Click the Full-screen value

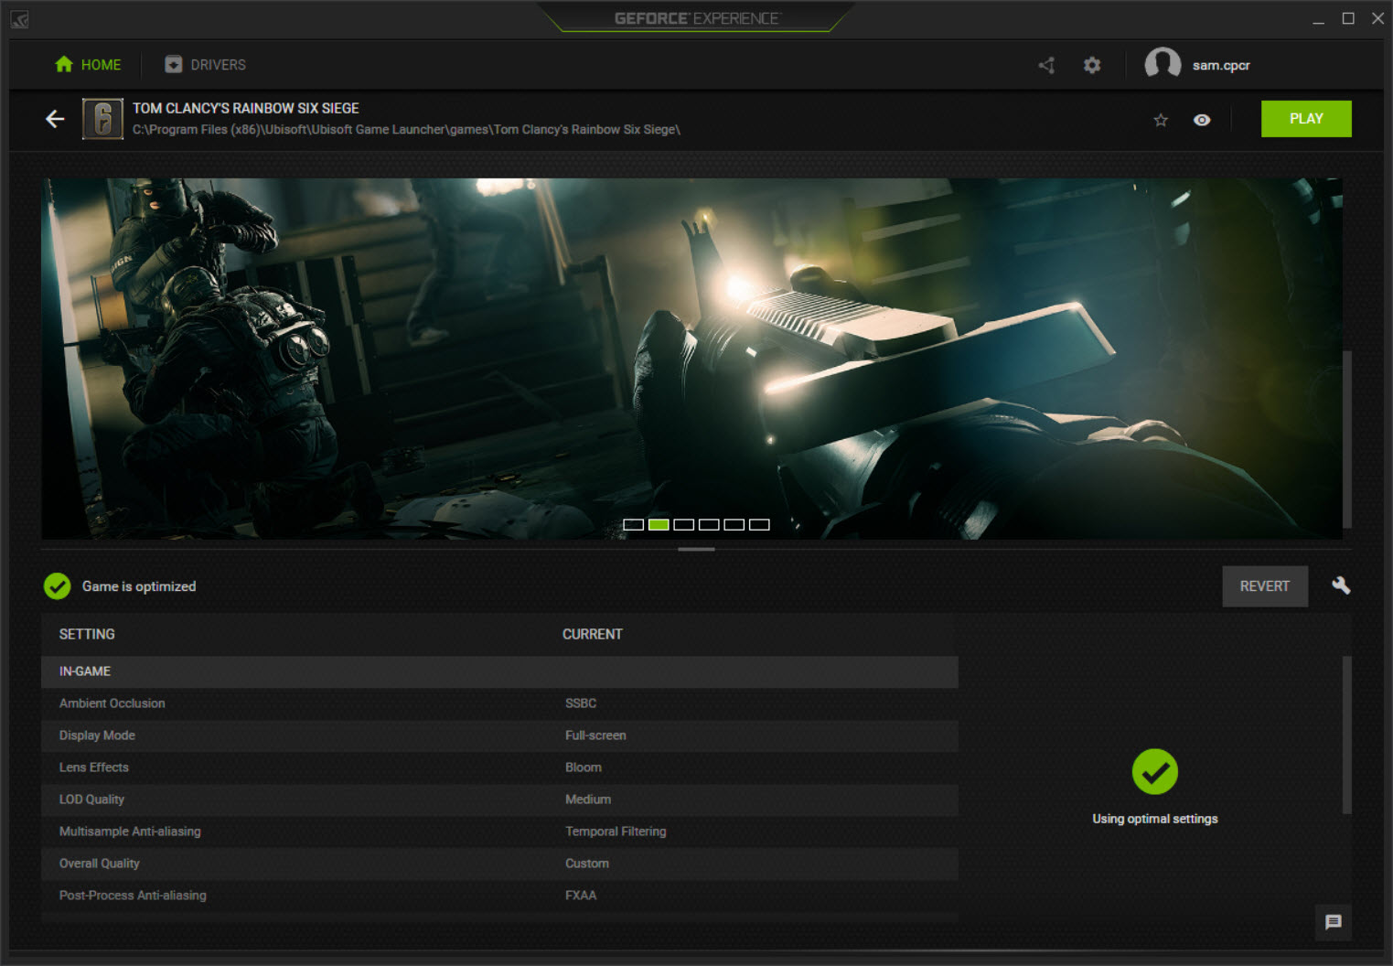click(x=595, y=735)
